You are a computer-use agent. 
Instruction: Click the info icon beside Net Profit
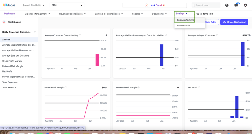pos(199,87)
